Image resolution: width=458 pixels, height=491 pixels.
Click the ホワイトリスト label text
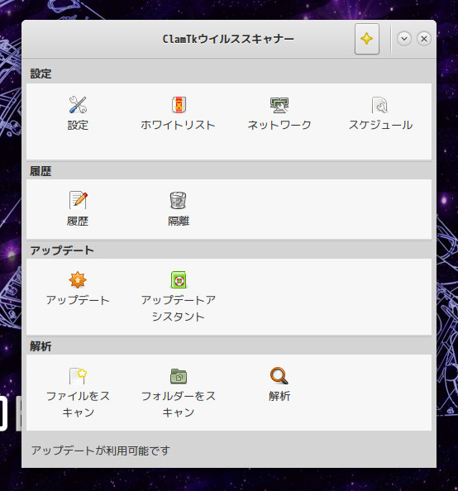click(178, 126)
